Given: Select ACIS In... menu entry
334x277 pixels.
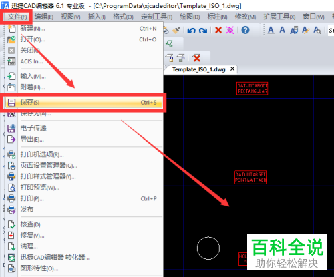Looking at the screenshot, I should pos(84,61).
